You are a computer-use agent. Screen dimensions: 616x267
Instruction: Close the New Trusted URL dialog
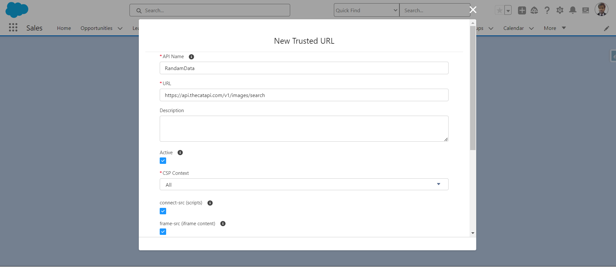473,10
